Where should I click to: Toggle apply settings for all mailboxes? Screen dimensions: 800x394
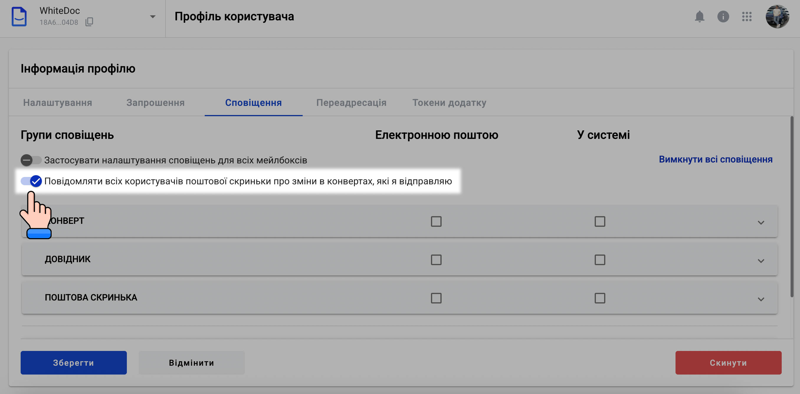(31, 160)
